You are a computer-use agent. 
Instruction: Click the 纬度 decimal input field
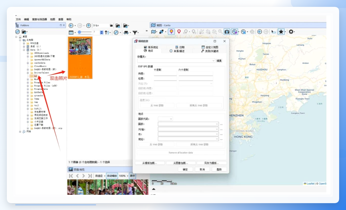(x=165, y=73)
